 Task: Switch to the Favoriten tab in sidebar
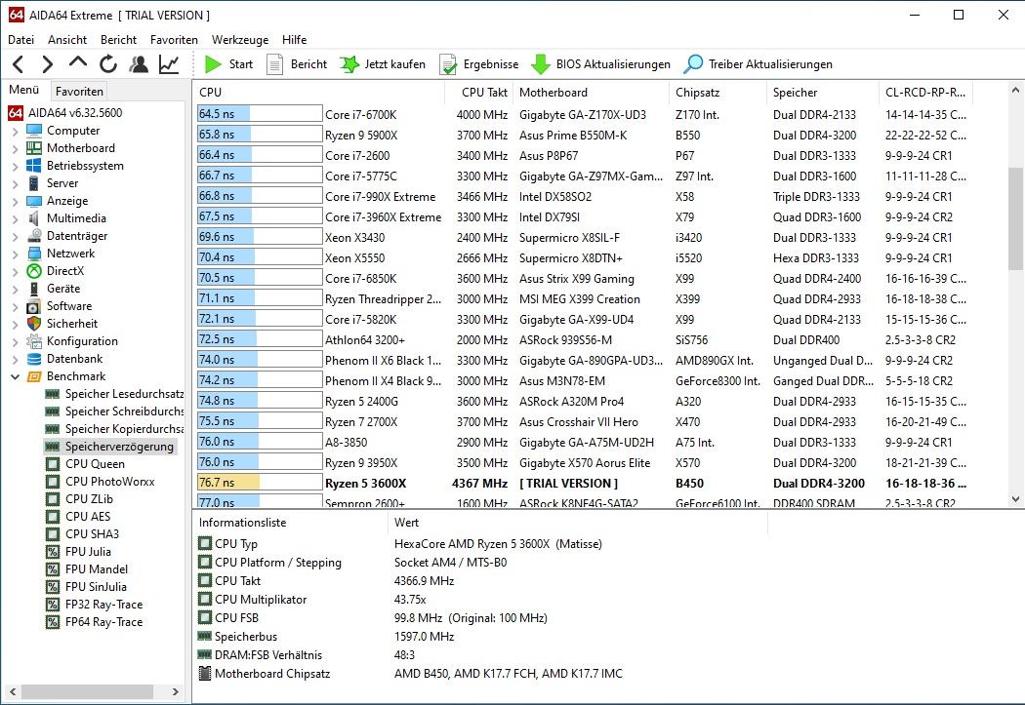pyautogui.click(x=79, y=92)
